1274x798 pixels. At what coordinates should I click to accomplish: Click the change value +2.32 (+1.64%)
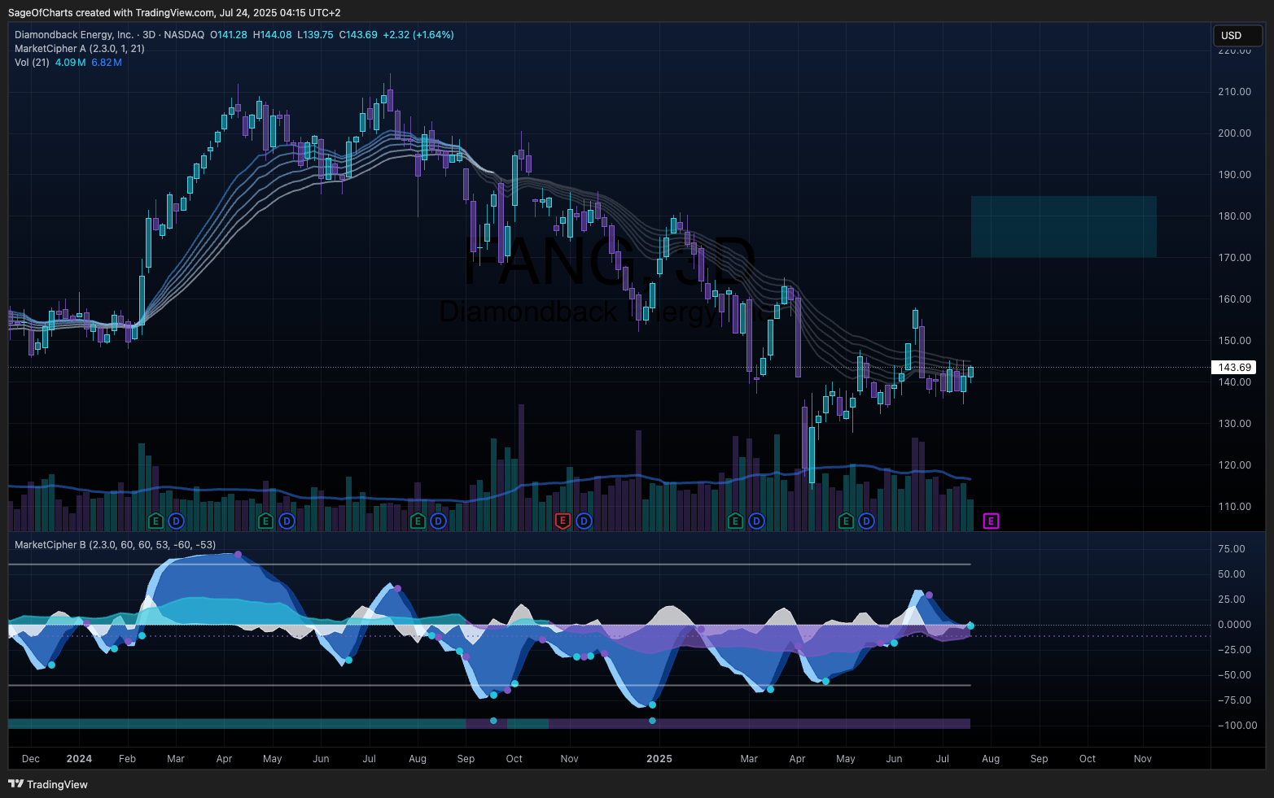pyautogui.click(x=418, y=35)
